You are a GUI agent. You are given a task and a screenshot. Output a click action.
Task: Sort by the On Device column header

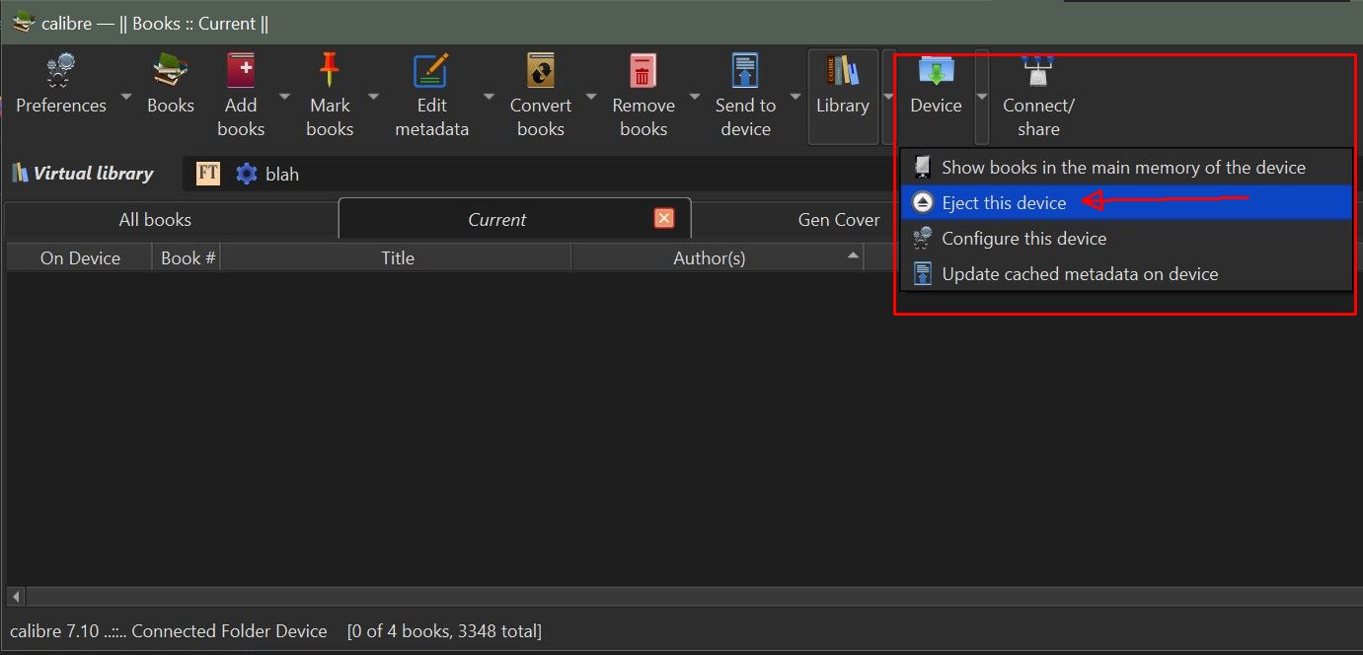click(x=80, y=258)
